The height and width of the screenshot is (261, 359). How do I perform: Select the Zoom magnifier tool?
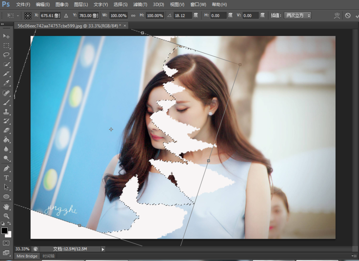(x=6, y=215)
